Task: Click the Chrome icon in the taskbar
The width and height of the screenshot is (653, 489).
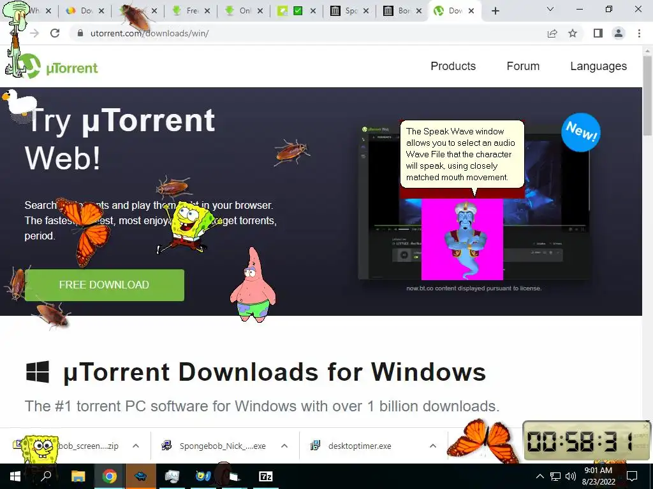Action: [109, 476]
